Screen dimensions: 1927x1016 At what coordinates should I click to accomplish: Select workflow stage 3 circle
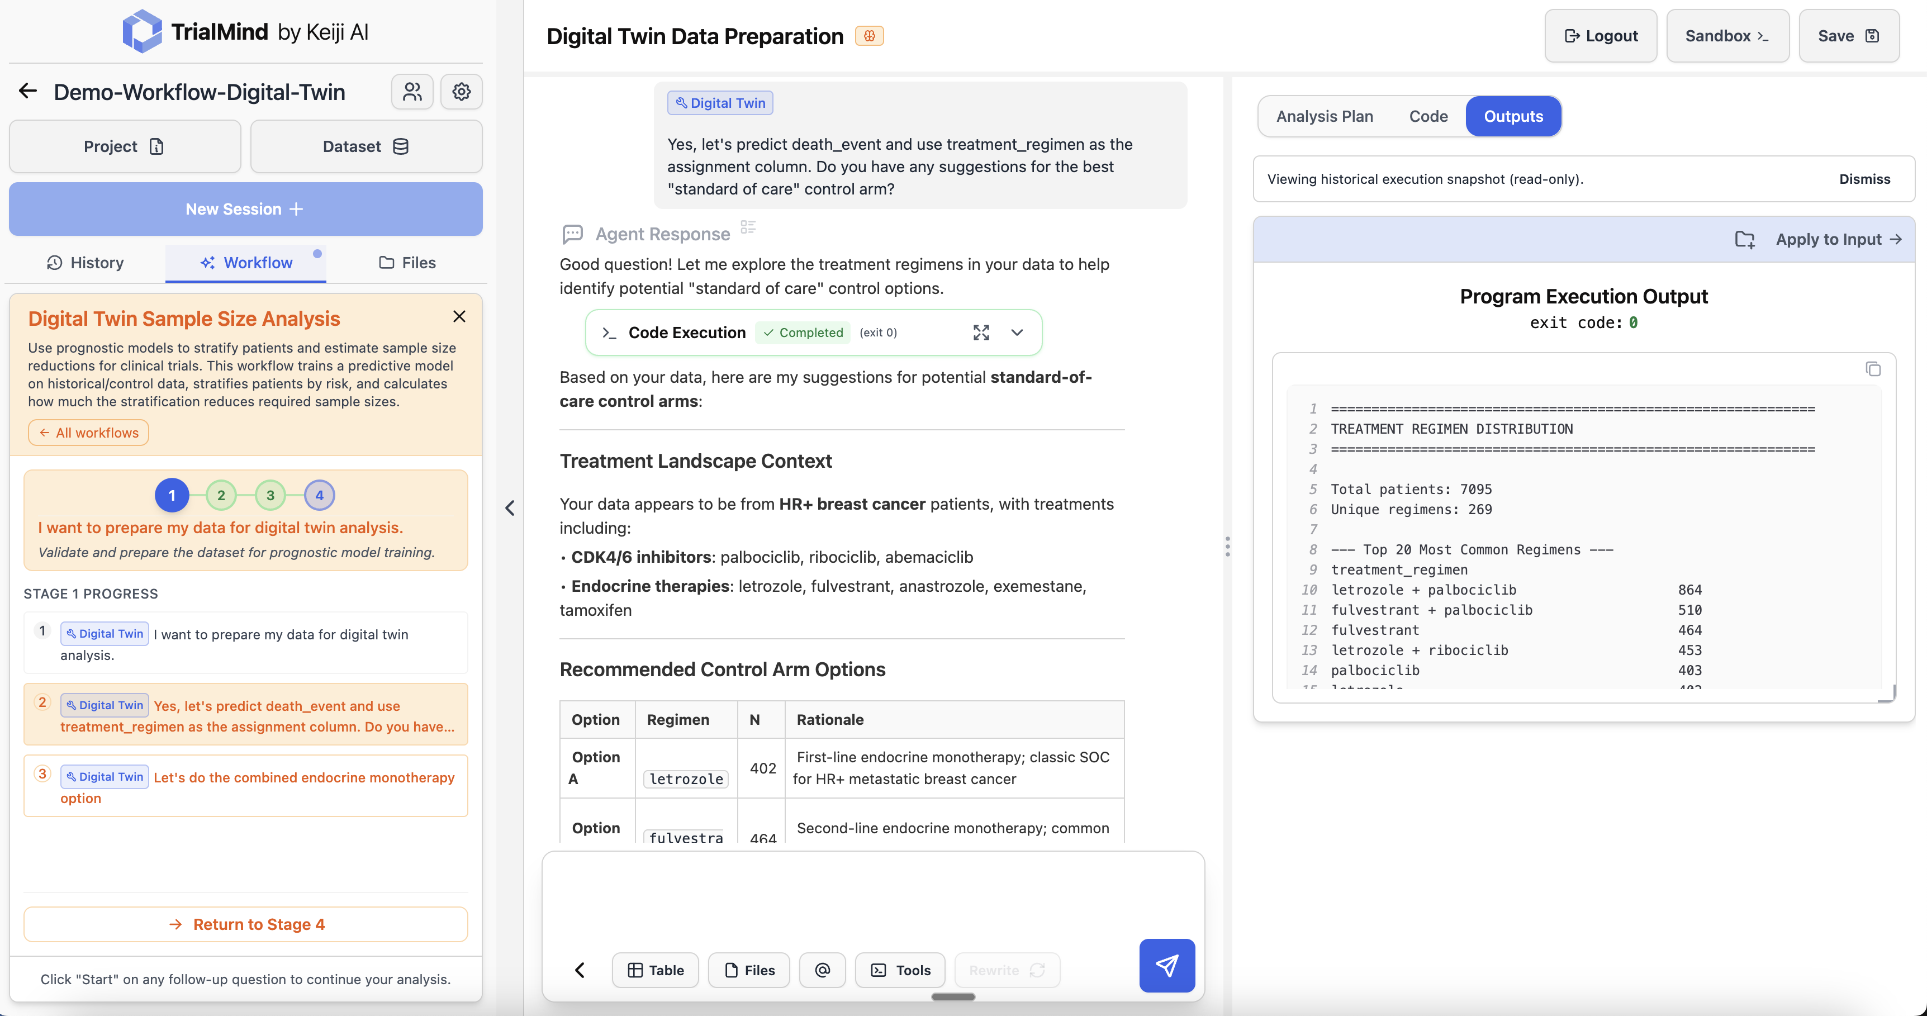point(270,495)
